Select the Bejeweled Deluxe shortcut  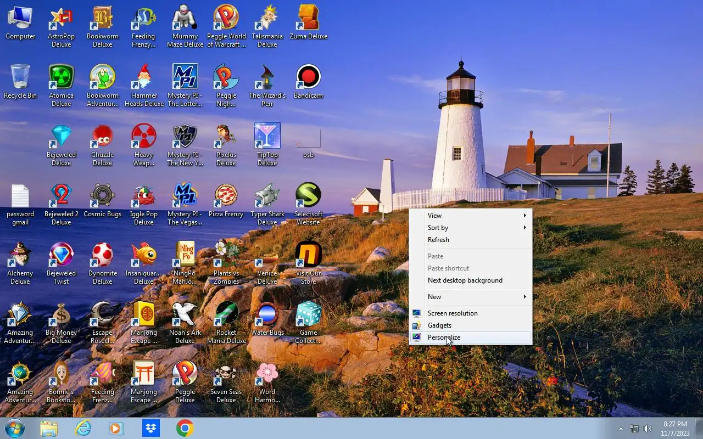tap(62, 145)
